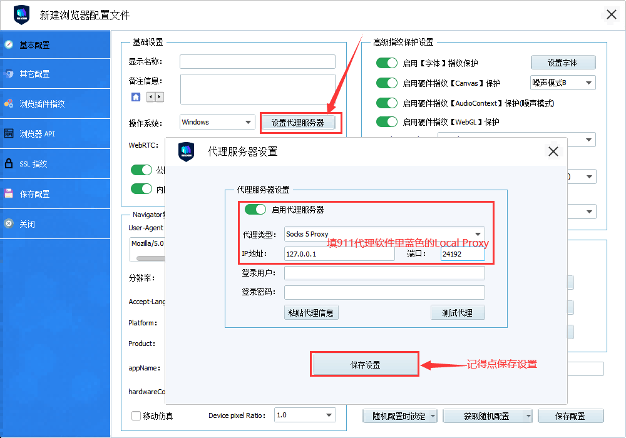Image resolution: width=626 pixels, height=438 pixels.
Task: Disable 启用【字体】指纹保护 toggle
Action: (x=387, y=63)
